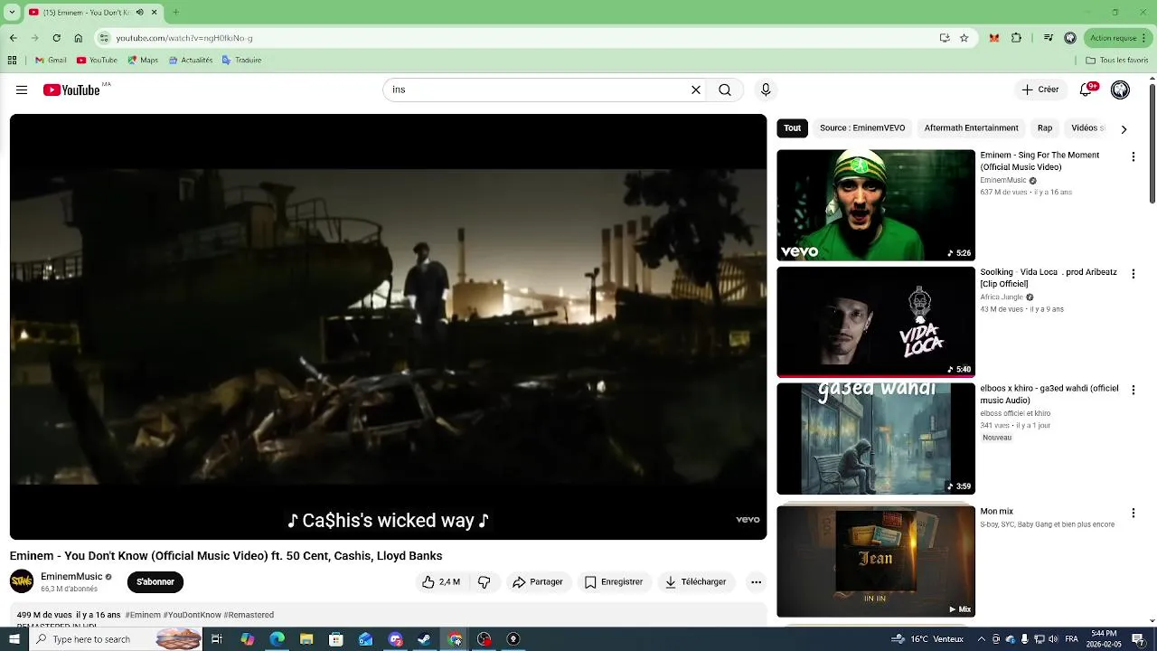Open the MetaMask fox extension
This screenshot has height=651, width=1157.
point(994,38)
